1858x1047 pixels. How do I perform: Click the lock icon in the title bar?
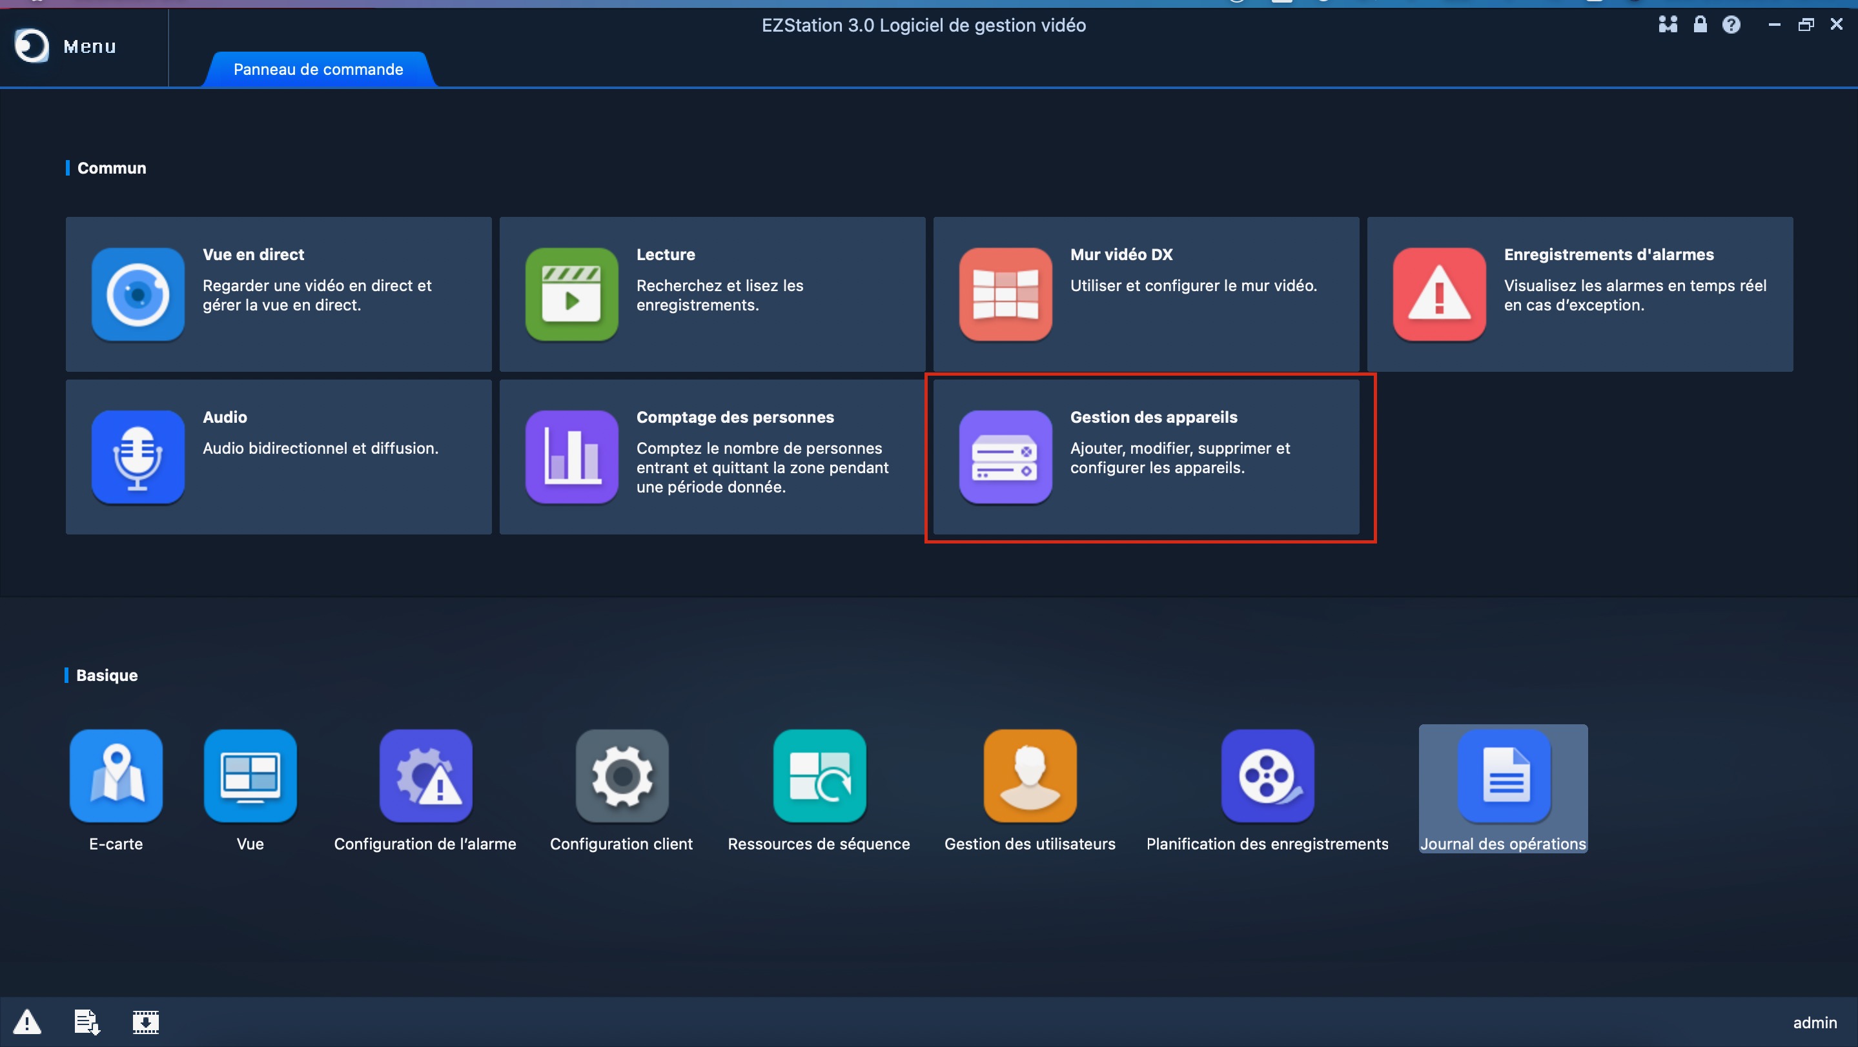(1700, 25)
